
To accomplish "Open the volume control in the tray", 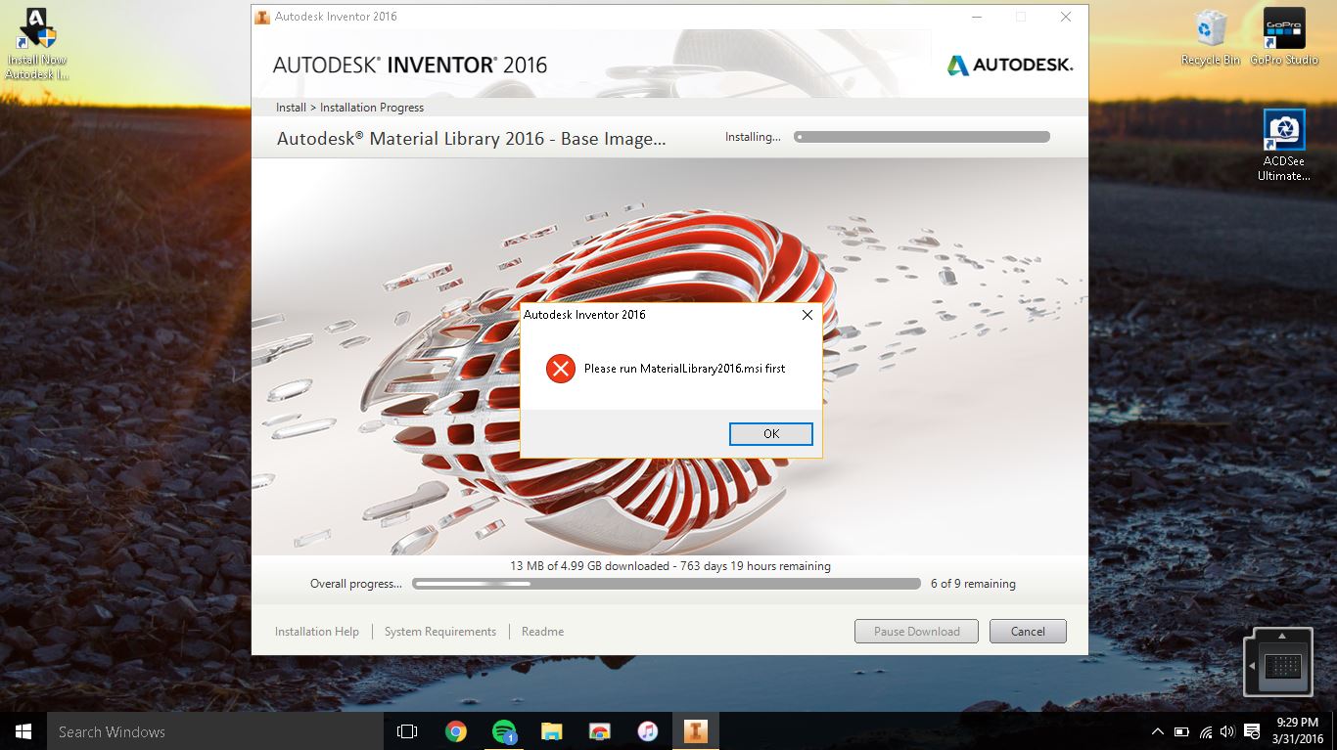I will tap(1227, 731).
